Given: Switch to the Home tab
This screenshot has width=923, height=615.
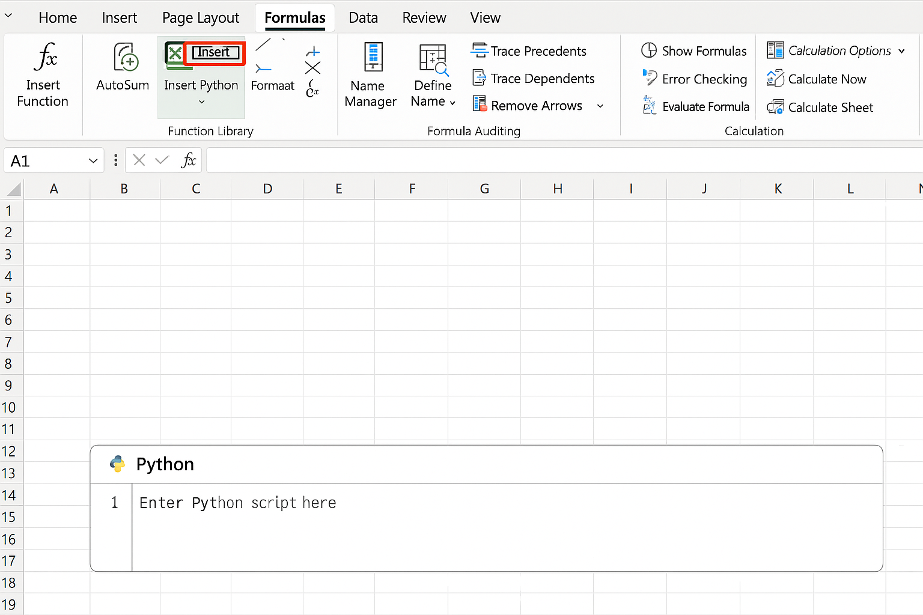Looking at the screenshot, I should (58, 18).
